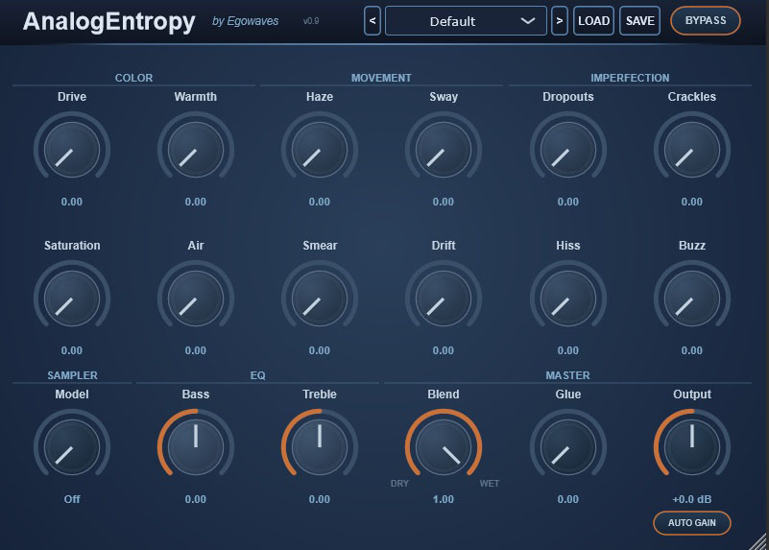
Task: Open the Default preset dropdown
Action: pos(466,21)
